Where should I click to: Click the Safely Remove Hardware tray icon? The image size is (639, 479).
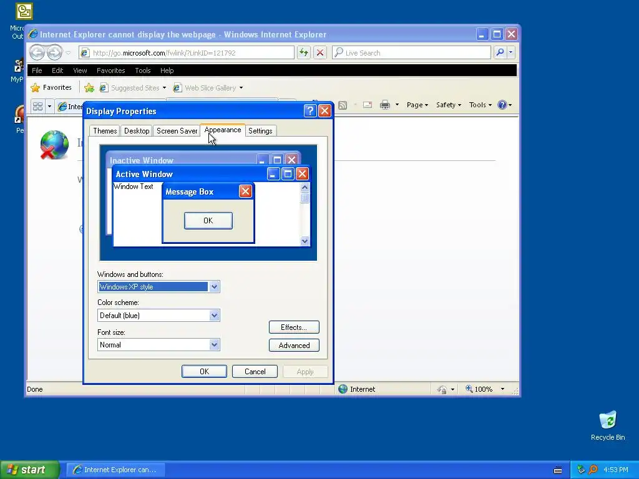tap(581, 470)
